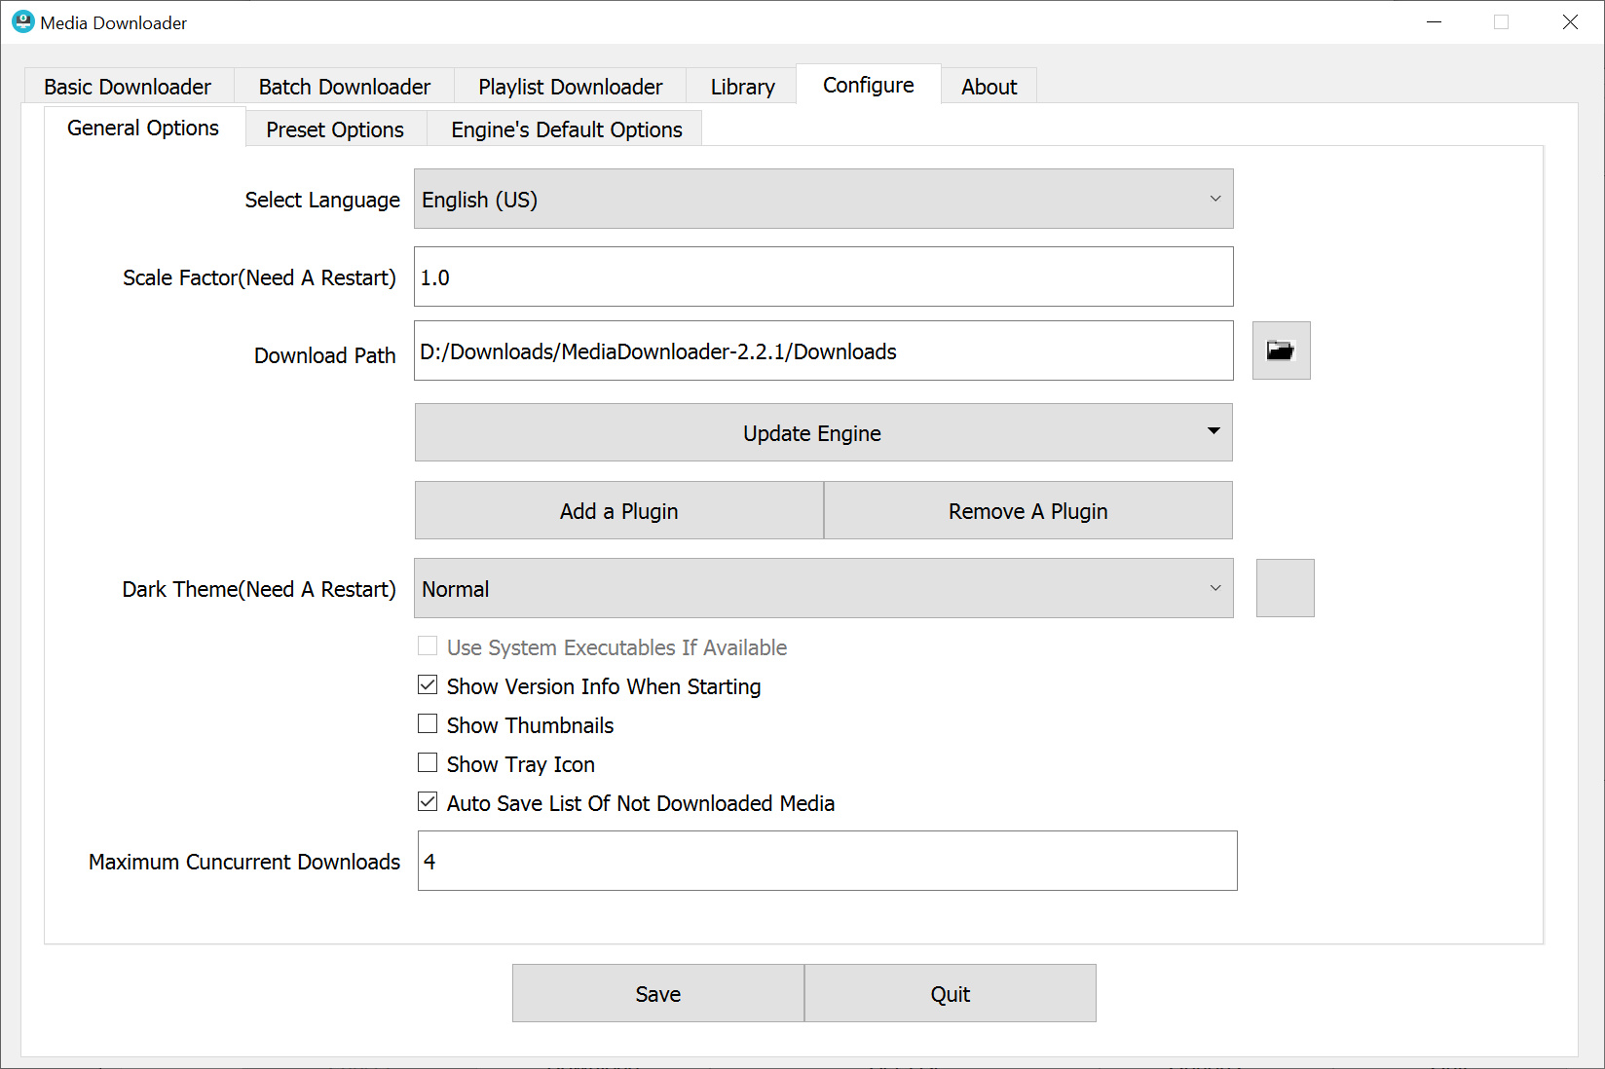Click Remove A Plugin button
The image size is (1605, 1069).
click(x=1028, y=510)
